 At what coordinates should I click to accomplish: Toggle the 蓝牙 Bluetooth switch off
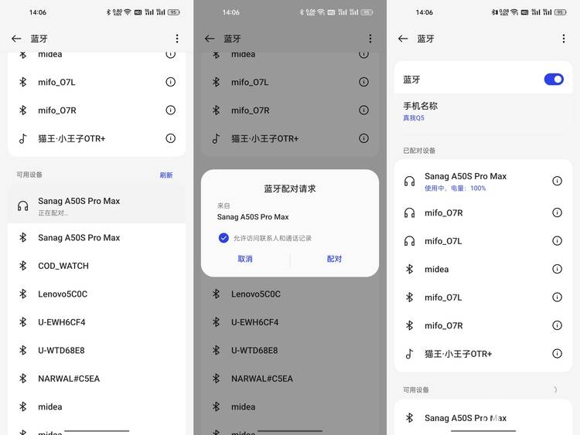tap(554, 79)
